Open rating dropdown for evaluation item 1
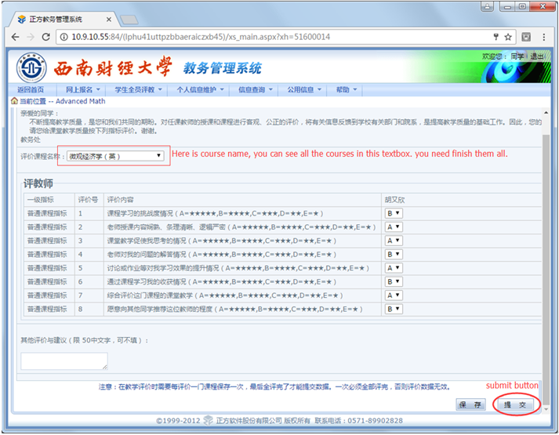This screenshot has width=559, height=435. click(392, 212)
